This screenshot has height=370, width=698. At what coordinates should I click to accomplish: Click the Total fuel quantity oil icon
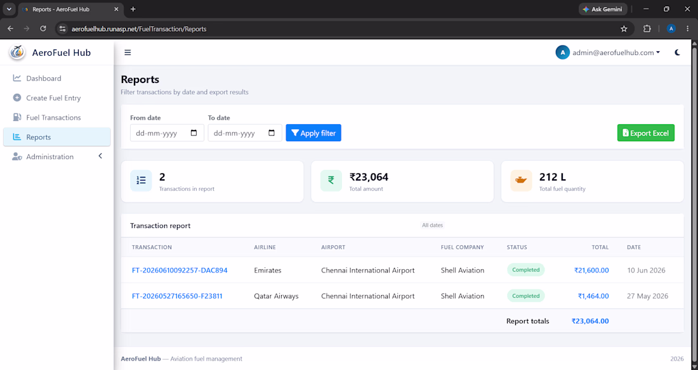click(521, 181)
